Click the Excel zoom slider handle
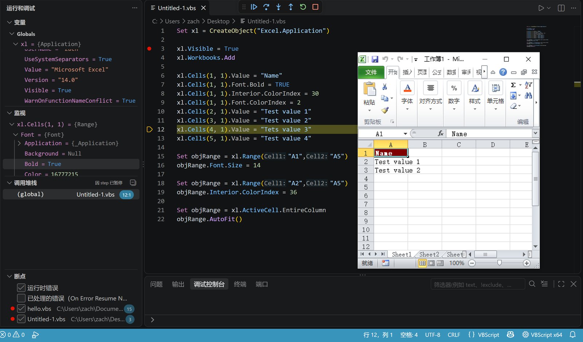 [x=500, y=263]
